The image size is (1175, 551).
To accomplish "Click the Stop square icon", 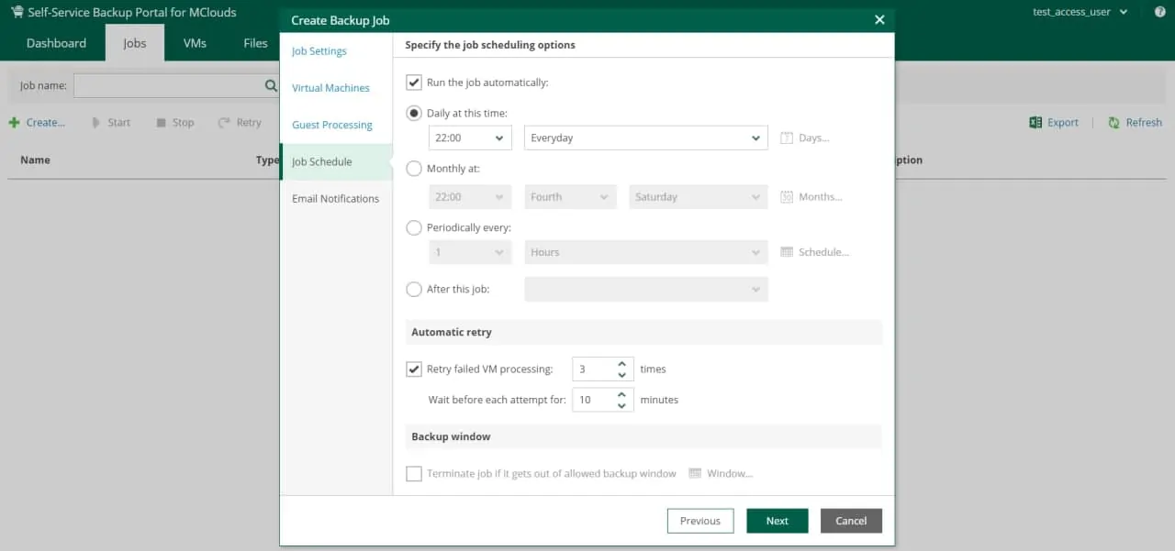I will 161,123.
